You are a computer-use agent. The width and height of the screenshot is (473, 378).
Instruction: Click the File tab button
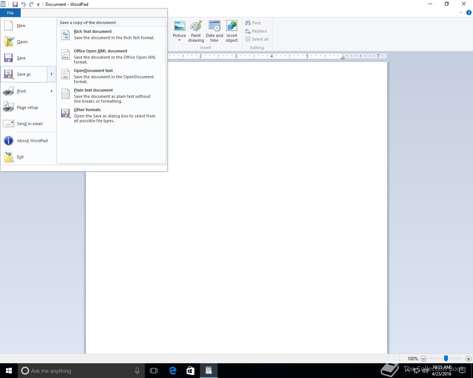(x=10, y=13)
